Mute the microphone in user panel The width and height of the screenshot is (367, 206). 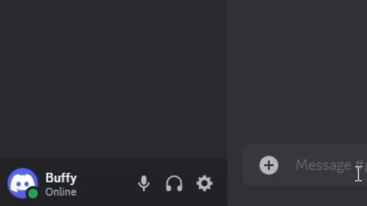click(144, 184)
